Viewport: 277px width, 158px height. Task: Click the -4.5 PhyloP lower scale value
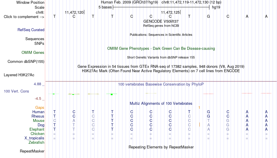coord(38,99)
